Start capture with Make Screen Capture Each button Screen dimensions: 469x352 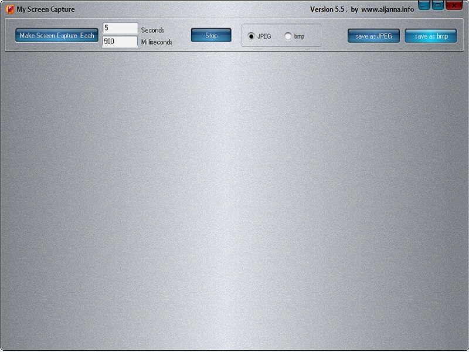57,36
